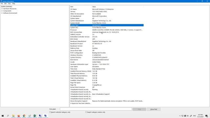Screen dimensions: 210x118
Task: Open the File menu
Action: (x=2, y=4)
